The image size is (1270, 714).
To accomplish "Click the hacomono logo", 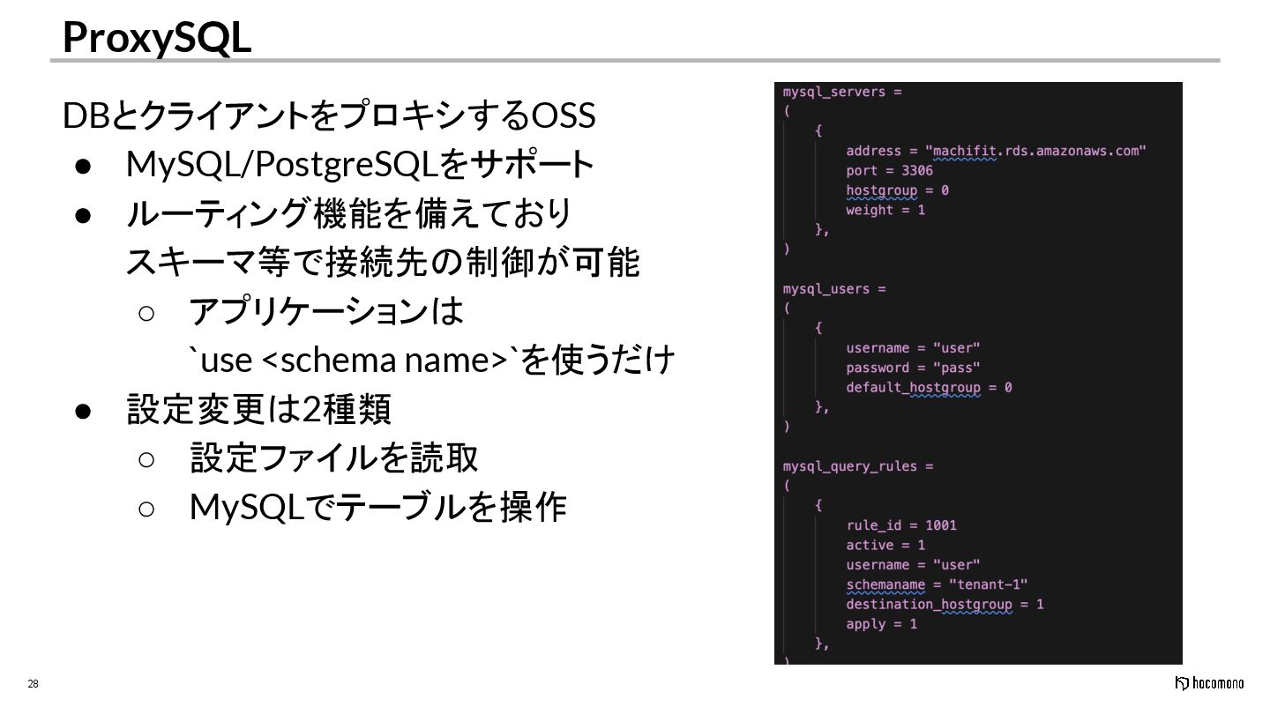I will (x=1209, y=683).
